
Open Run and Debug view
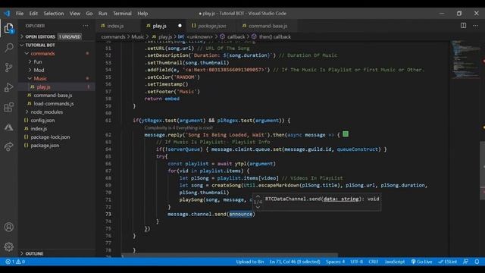click(x=8, y=87)
